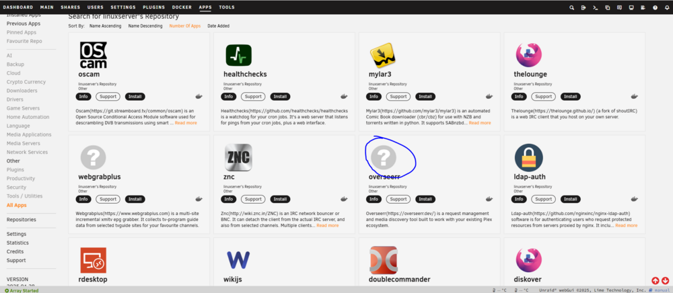Open the terminal prompt icon

pos(596,7)
